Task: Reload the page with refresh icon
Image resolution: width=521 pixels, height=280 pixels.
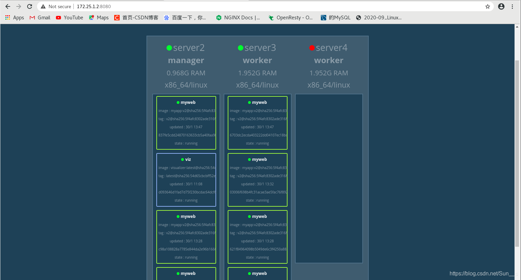Action: point(30,6)
